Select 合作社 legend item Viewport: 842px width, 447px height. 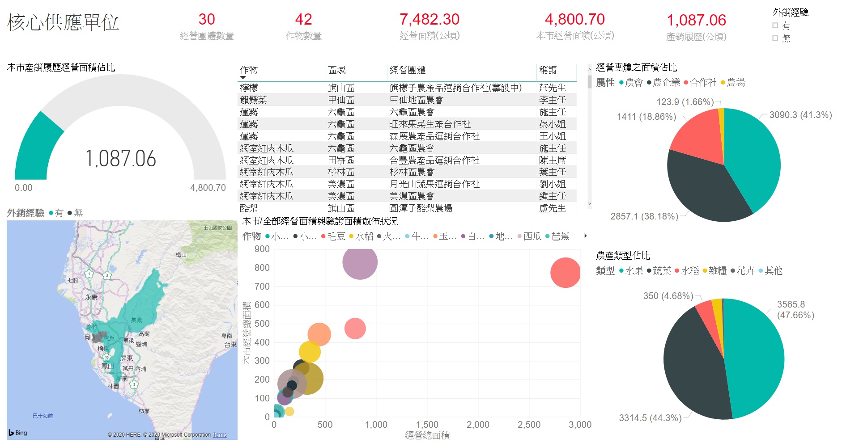(x=700, y=82)
